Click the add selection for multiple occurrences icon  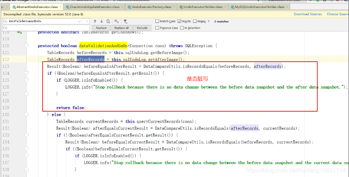(x=116, y=21)
